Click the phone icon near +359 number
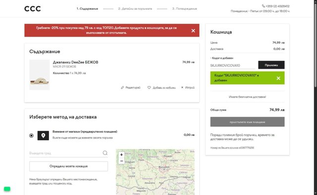The width and height of the screenshot is (317, 195). click(263, 6)
